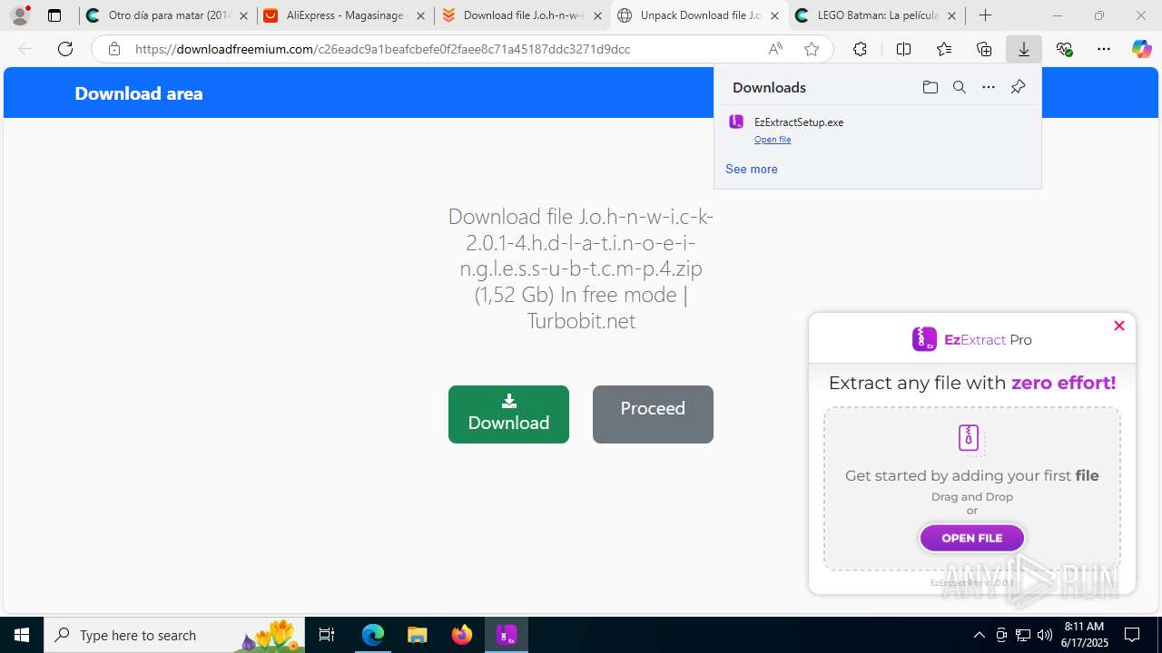Image resolution: width=1162 pixels, height=653 pixels.
Task: Click EzExtractSetup.exe download entry
Action: click(x=877, y=130)
